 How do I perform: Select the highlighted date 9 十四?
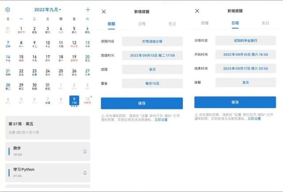74,101
